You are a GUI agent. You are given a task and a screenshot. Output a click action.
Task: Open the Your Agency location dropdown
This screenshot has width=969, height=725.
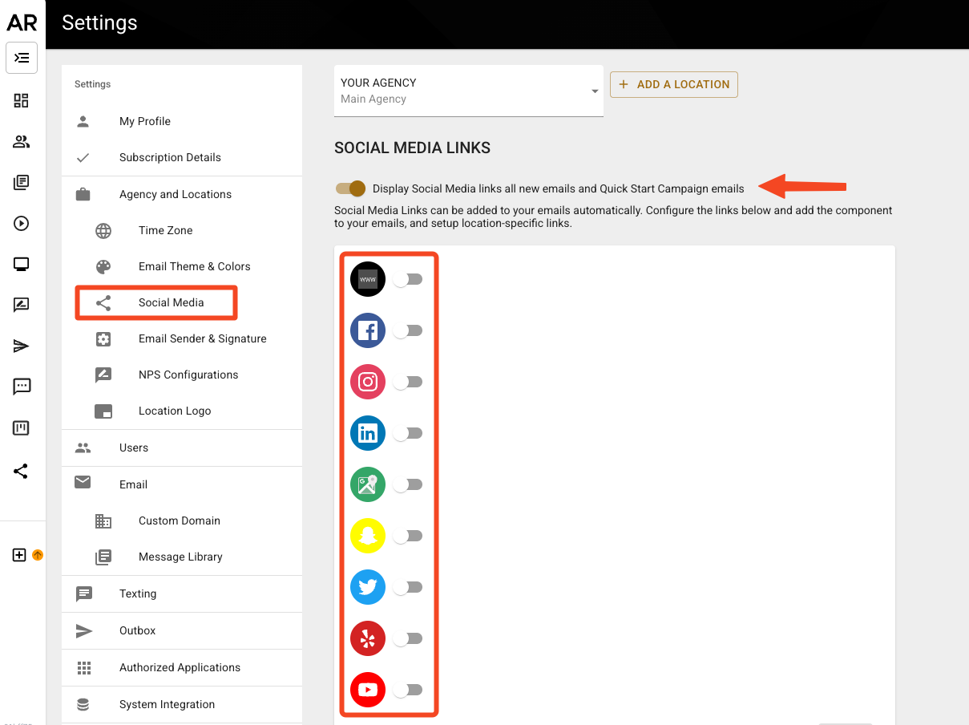(469, 91)
